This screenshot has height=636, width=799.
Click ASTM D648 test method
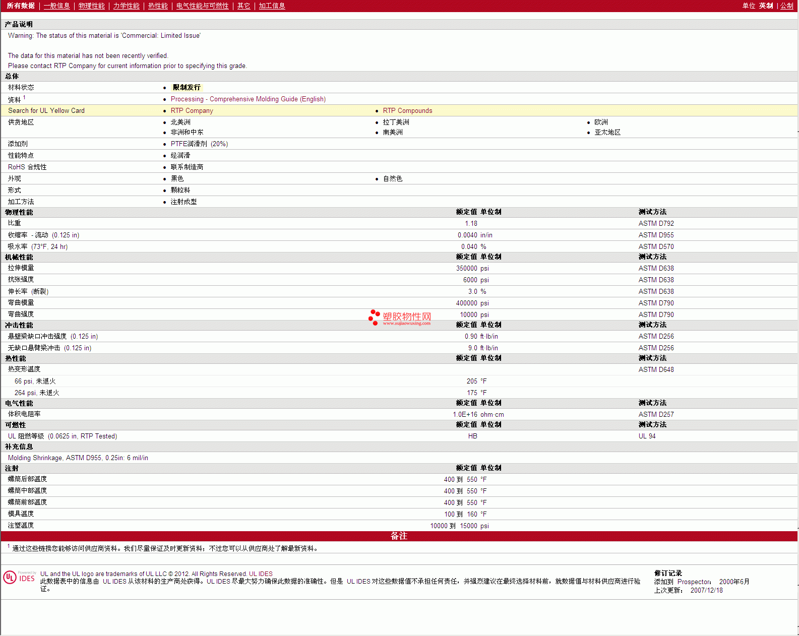[x=656, y=370]
